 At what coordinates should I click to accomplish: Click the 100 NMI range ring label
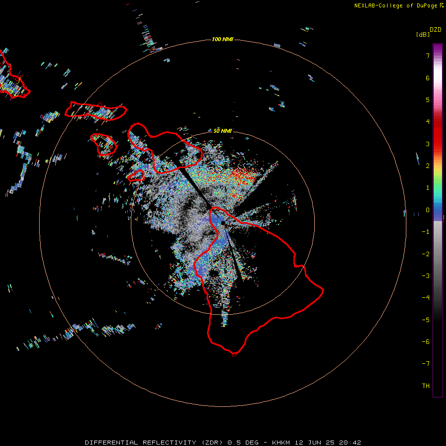(223, 39)
